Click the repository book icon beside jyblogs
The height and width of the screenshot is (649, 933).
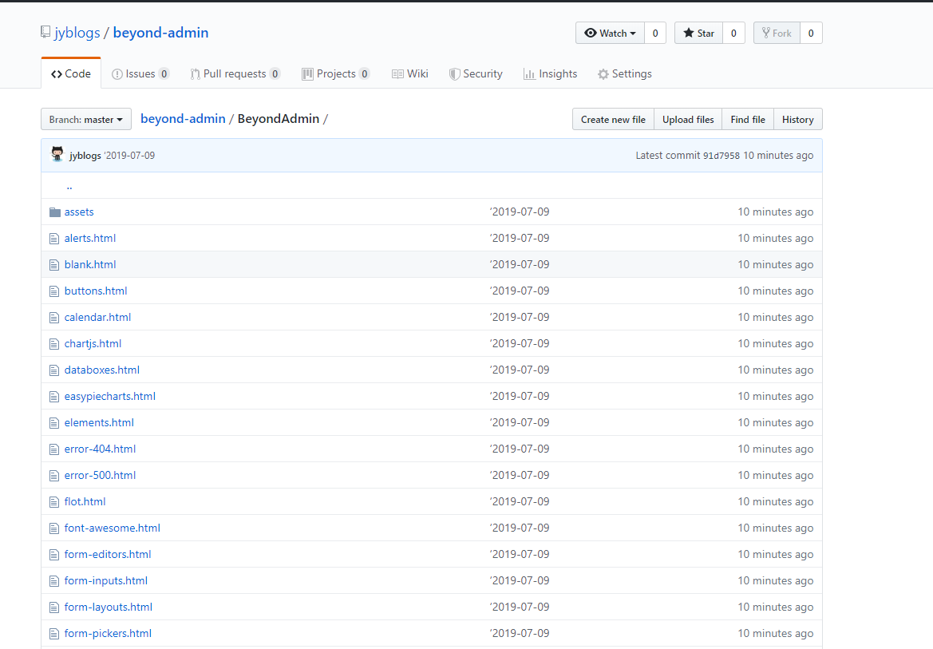click(x=45, y=32)
